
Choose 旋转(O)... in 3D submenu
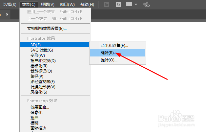pyautogui.click(x=118, y=60)
